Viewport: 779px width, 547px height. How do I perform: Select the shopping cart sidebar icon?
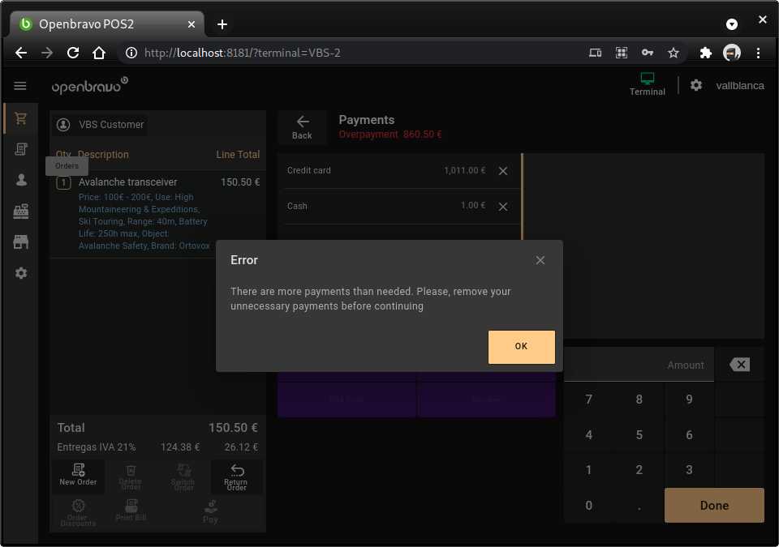(x=21, y=118)
